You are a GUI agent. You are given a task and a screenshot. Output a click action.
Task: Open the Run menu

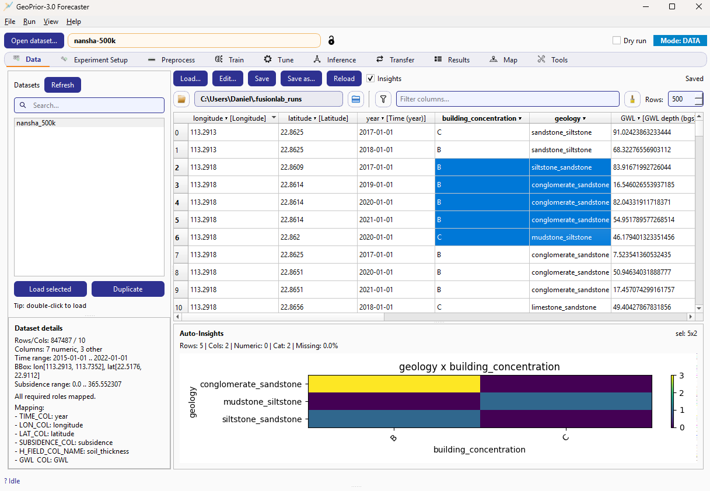(29, 21)
